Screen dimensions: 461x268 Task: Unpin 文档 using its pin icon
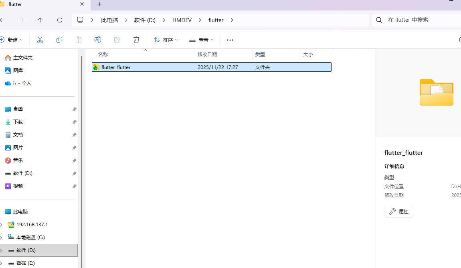[x=75, y=135]
